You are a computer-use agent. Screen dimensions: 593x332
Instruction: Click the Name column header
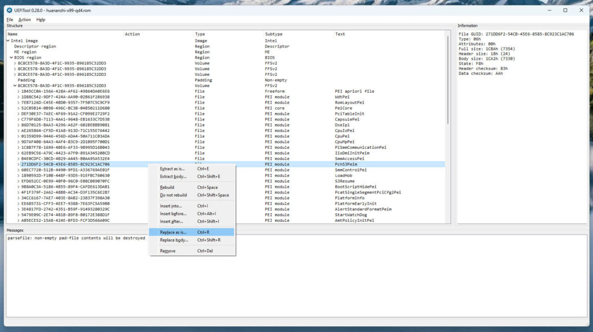tap(13, 34)
